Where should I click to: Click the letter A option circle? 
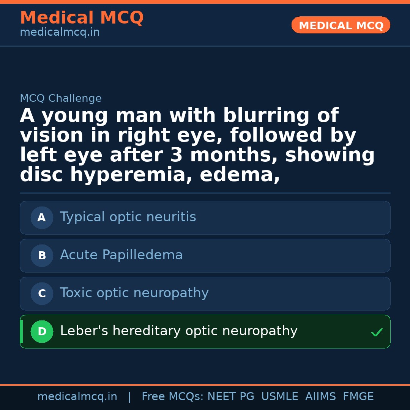coord(42,218)
